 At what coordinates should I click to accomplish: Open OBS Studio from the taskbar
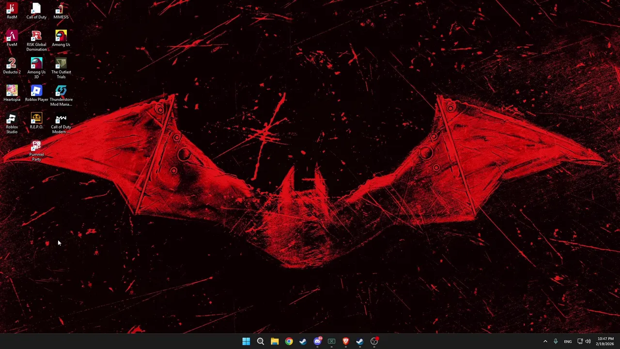[x=374, y=341]
